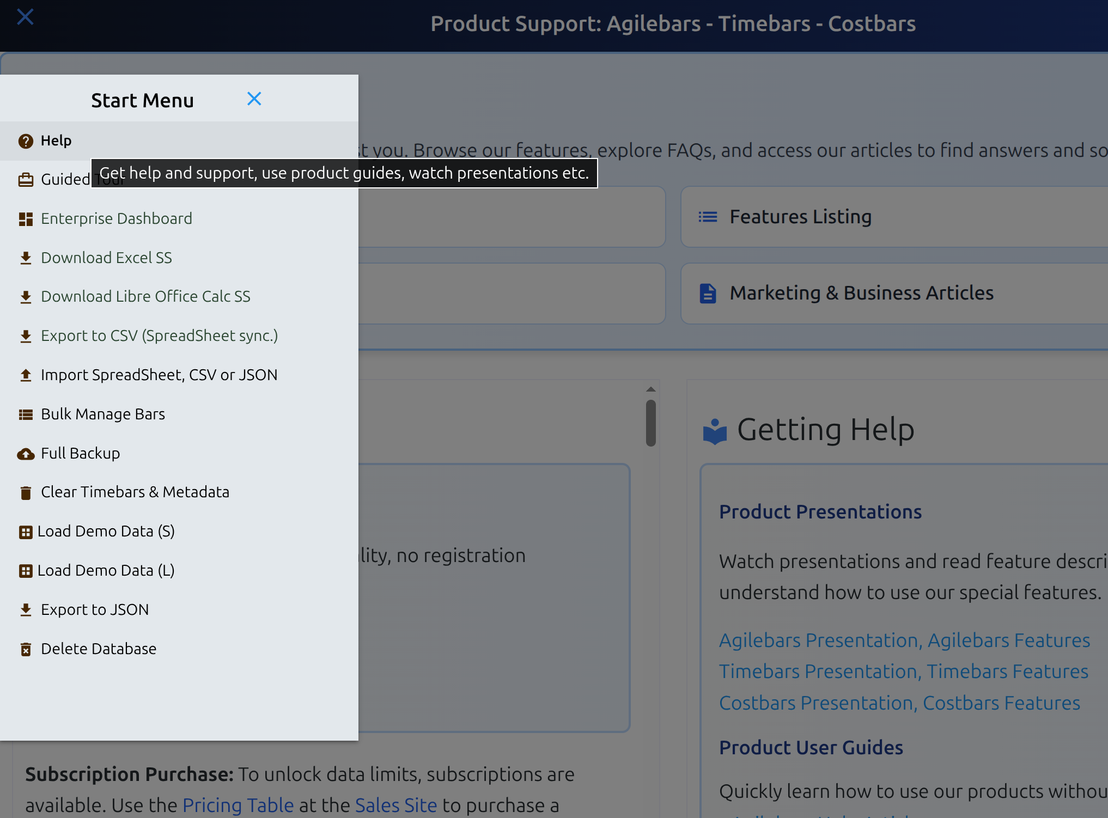Open Marketing & Business Articles card
1108x818 pixels.
894,293
